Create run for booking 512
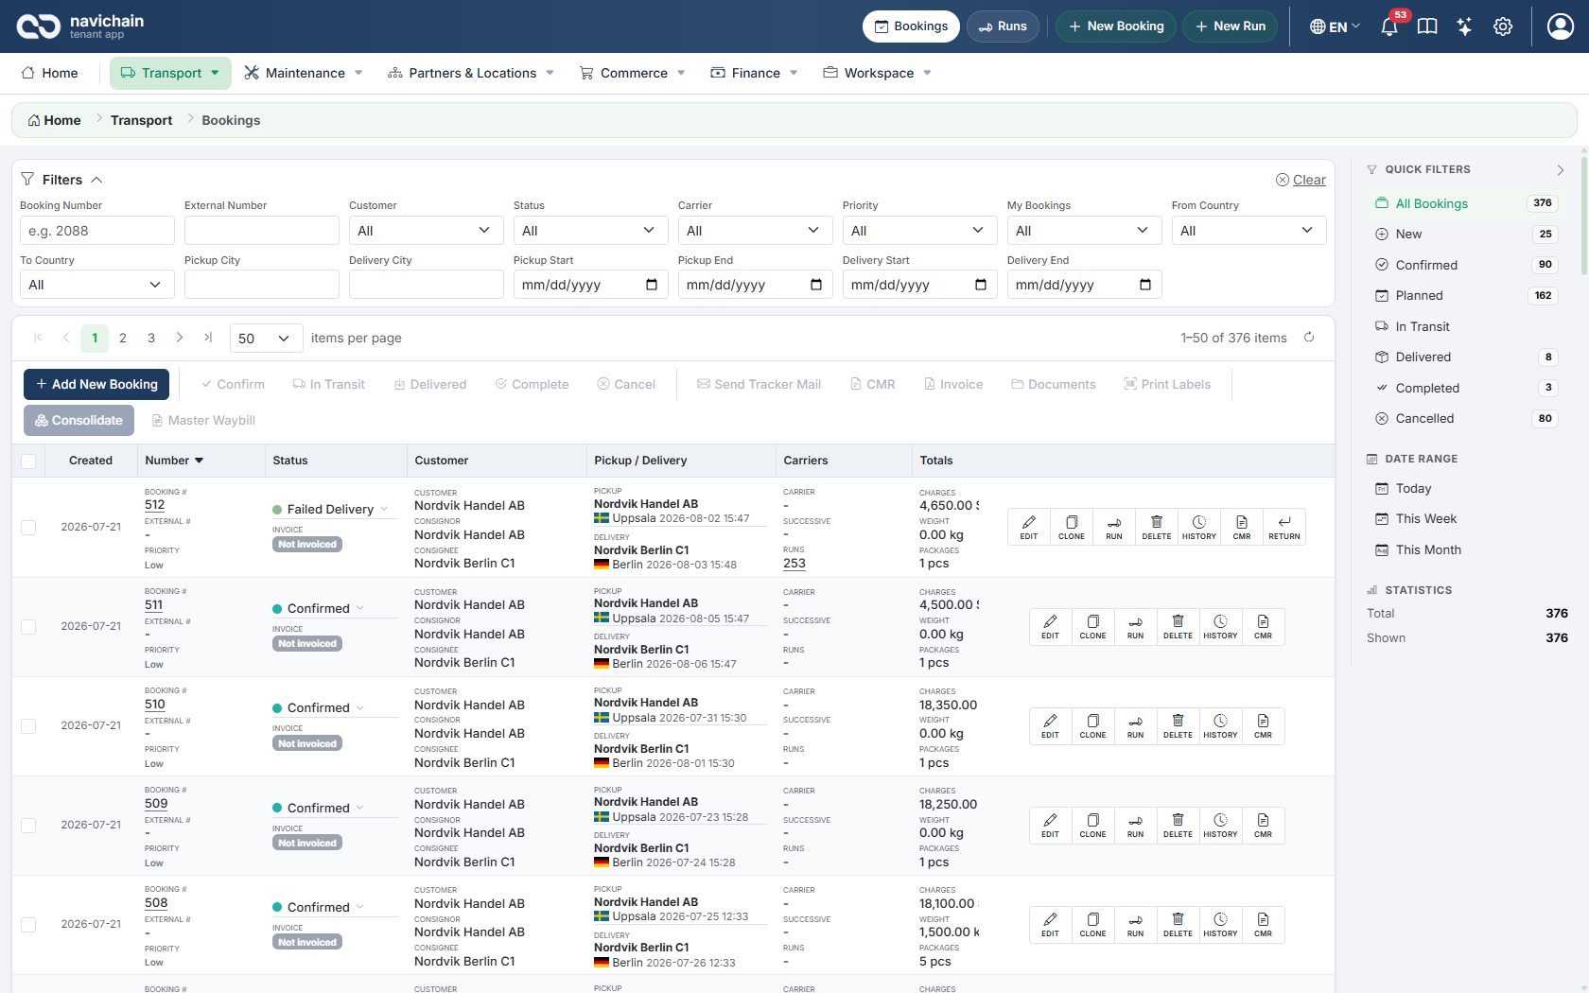1589x993 pixels. coord(1114,527)
